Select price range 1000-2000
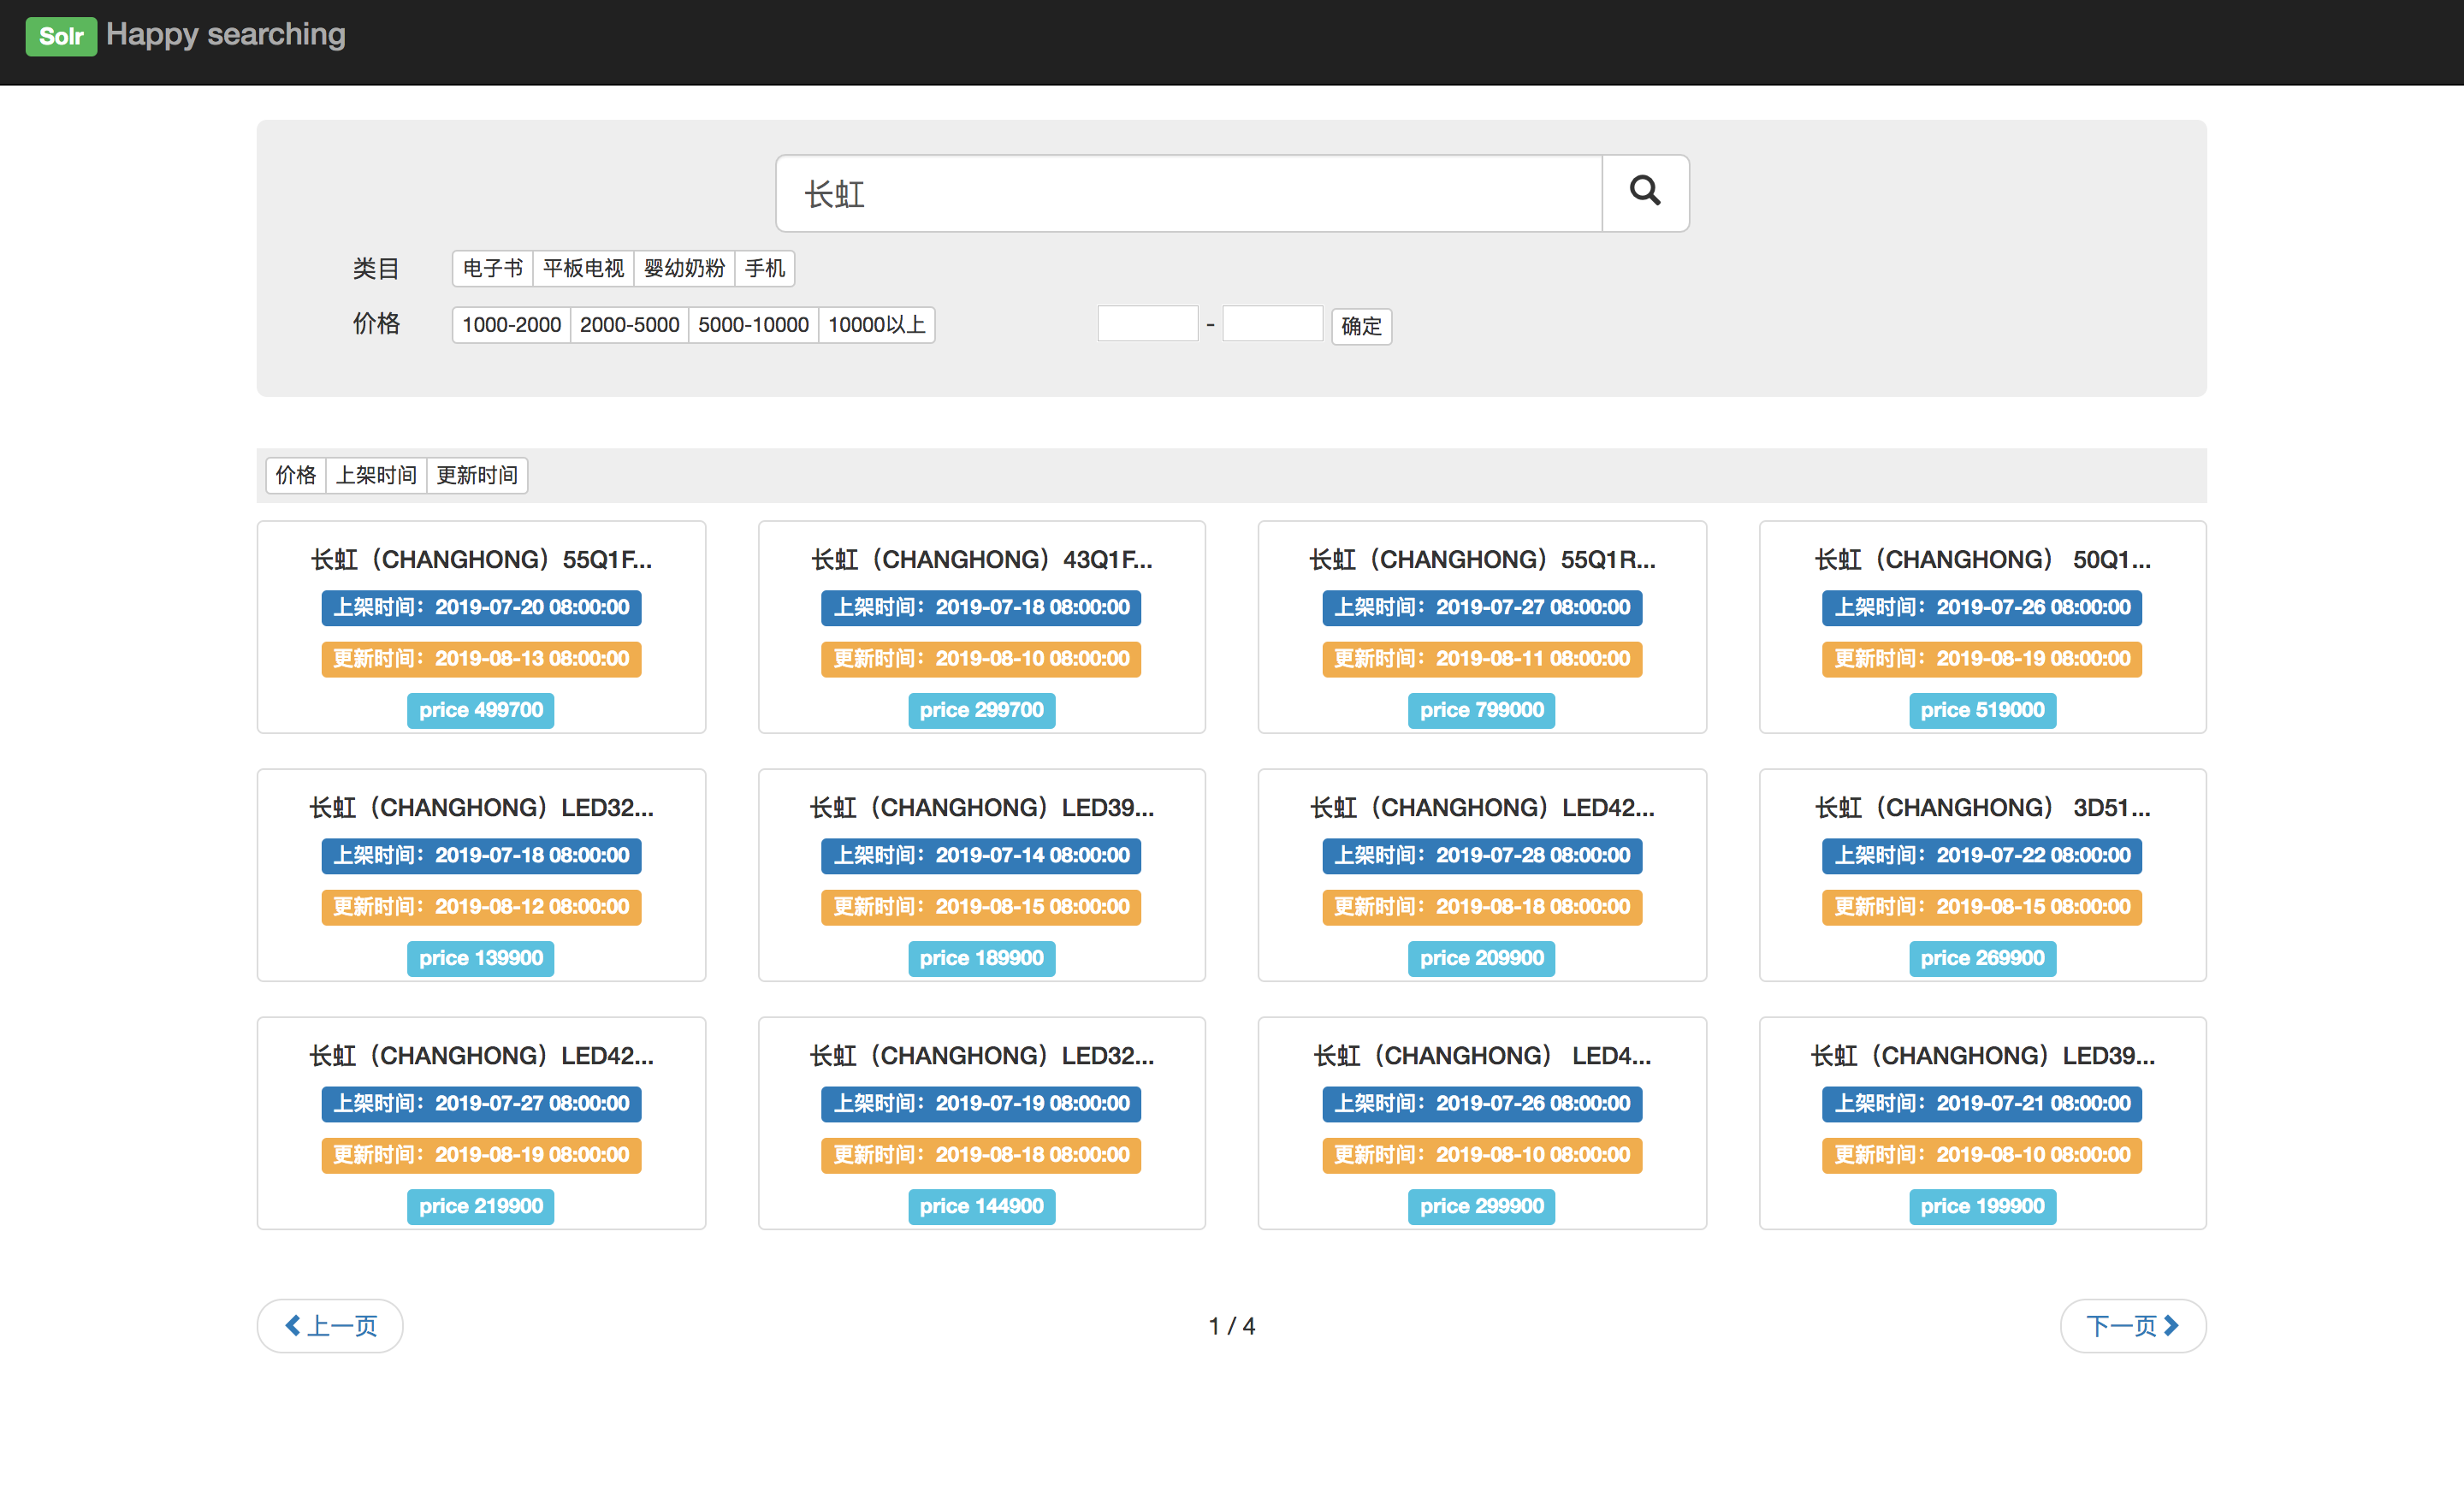The height and width of the screenshot is (1504, 2464). 511,325
